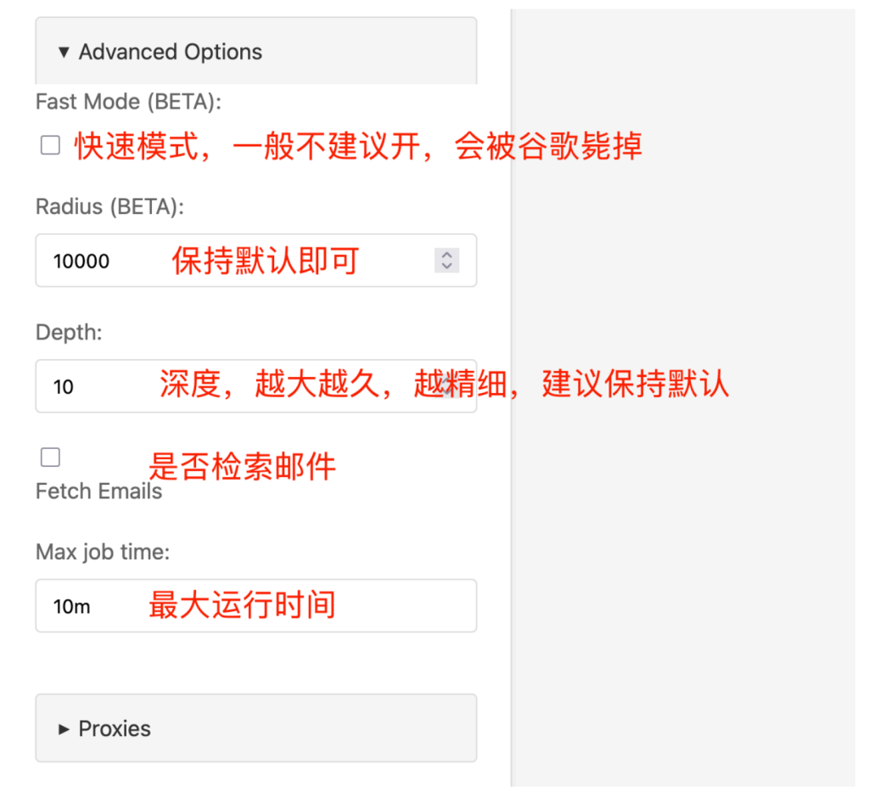Image resolution: width=869 pixels, height=798 pixels.
Task: Click the right-pointing triangle beside Proxies
Action: (x=64, y=729)
